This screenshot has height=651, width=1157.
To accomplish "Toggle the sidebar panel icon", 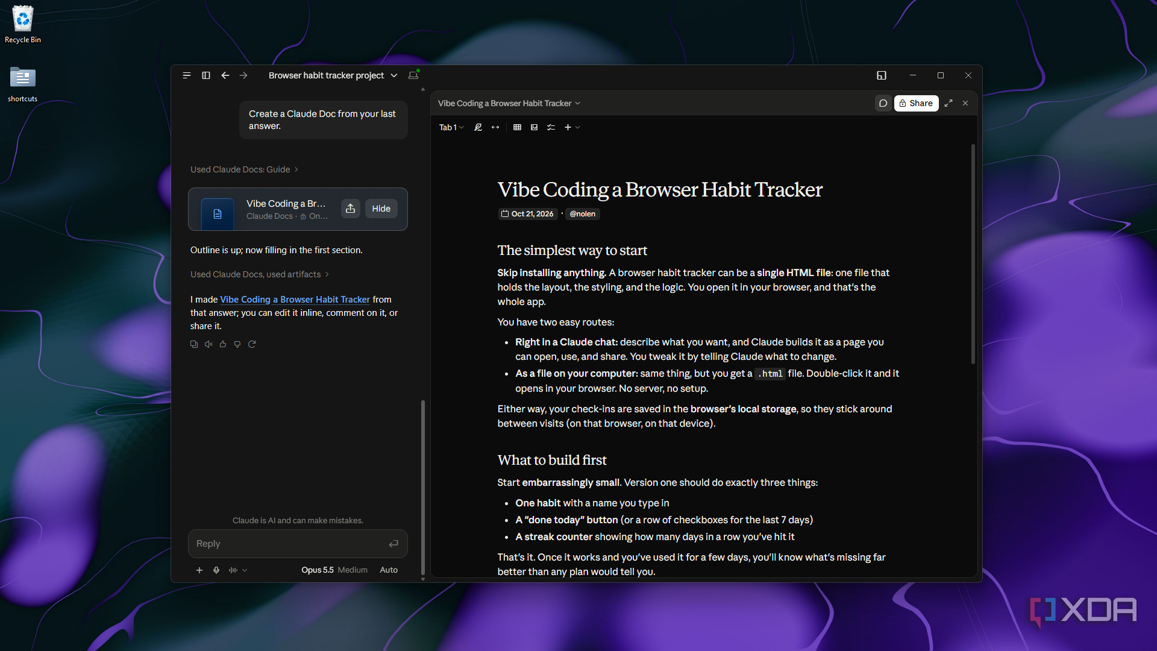I will 206,75.
